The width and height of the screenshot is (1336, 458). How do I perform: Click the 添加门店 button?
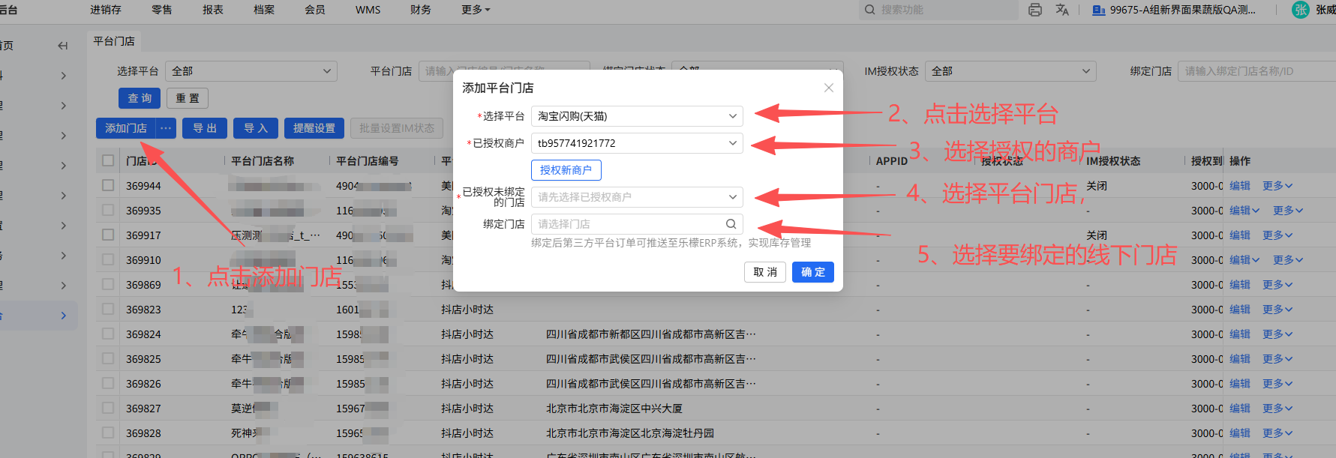[126, 128]
